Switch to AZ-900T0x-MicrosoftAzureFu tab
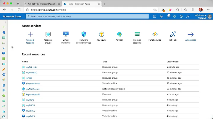This screenshot has height=119, width=213. pyautogui.click(x=42, y=4)
